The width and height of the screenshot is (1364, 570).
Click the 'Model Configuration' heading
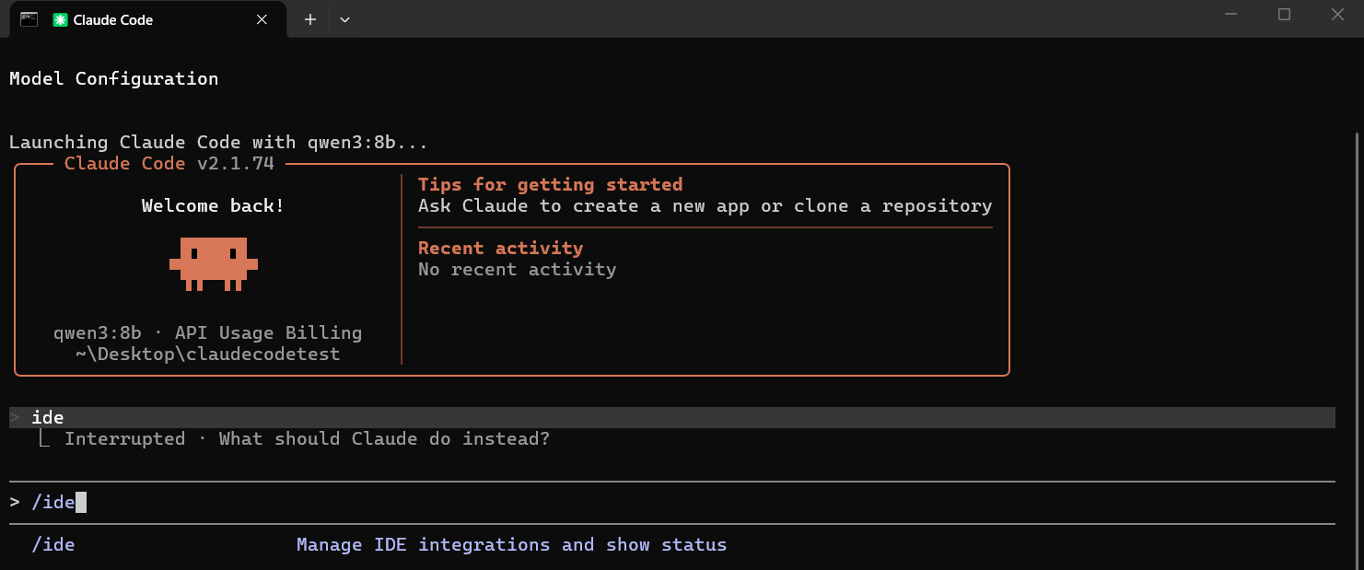click(x=113, y=78)
